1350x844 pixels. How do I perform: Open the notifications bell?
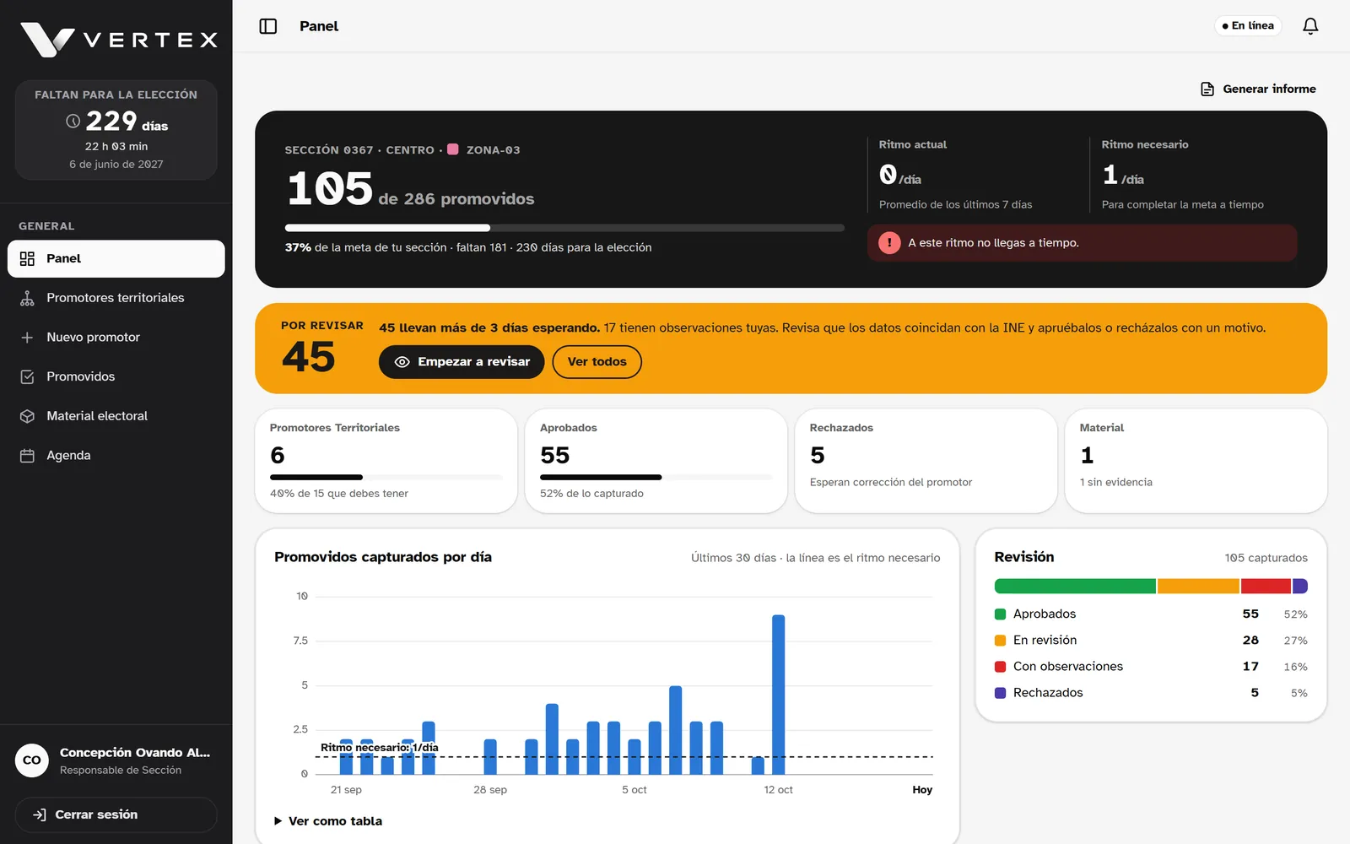coord(1310,26)
